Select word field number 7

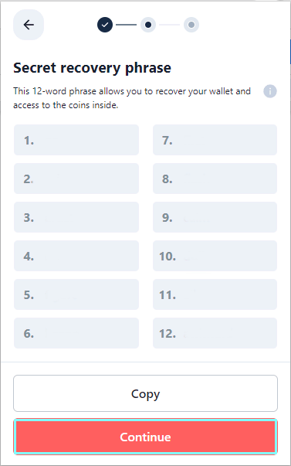[x=215, y=140]
